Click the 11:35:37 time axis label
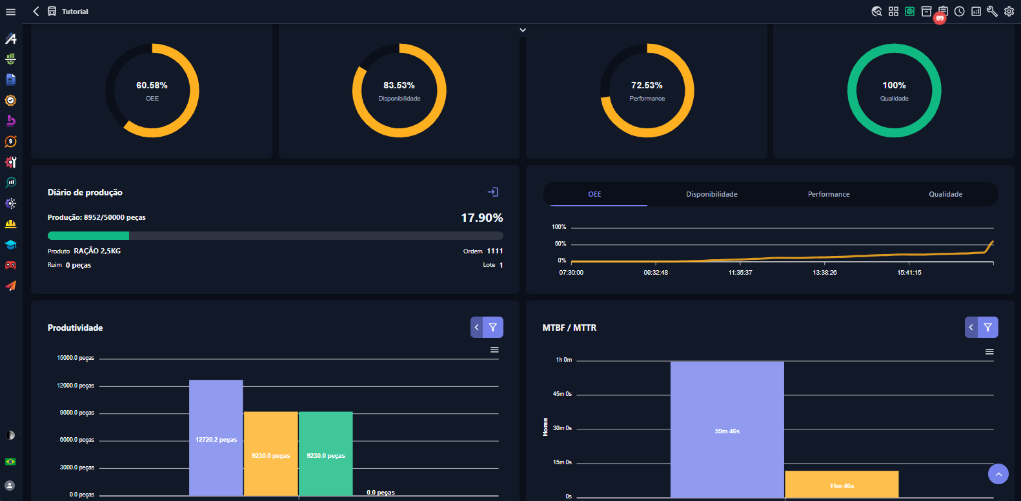The image size is (1021, 501). [x=740, y=273]
